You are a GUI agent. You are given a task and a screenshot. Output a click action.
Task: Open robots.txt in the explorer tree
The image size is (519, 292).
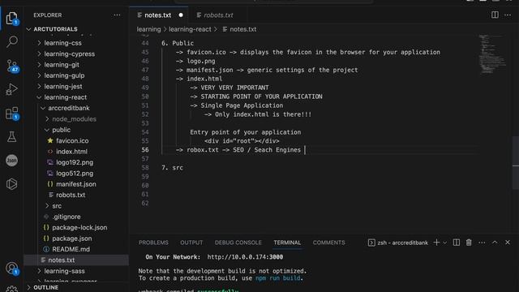[75, 195]
